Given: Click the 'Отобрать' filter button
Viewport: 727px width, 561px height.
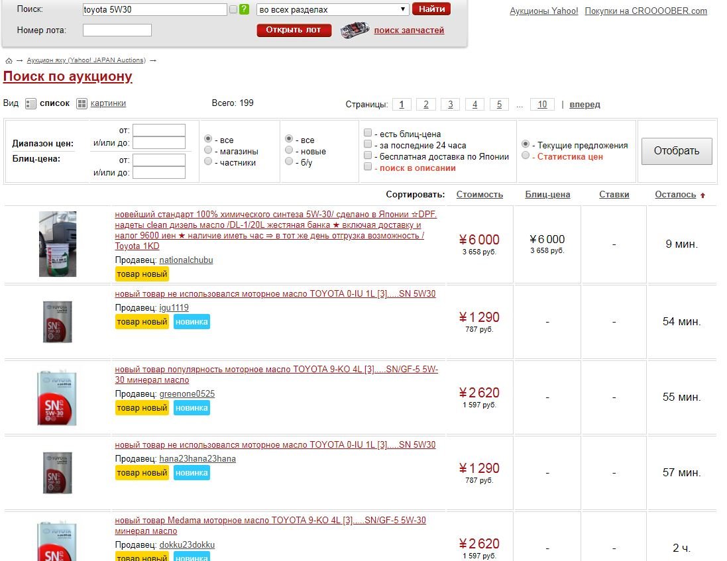Looking at the screenshot, I should coord(677,151).
